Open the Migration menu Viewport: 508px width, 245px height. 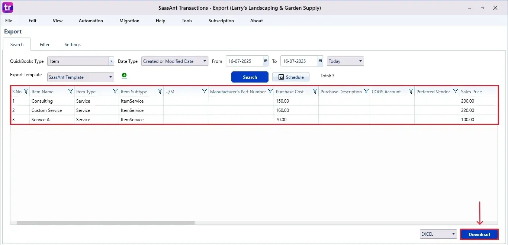[x=129, y=21]
